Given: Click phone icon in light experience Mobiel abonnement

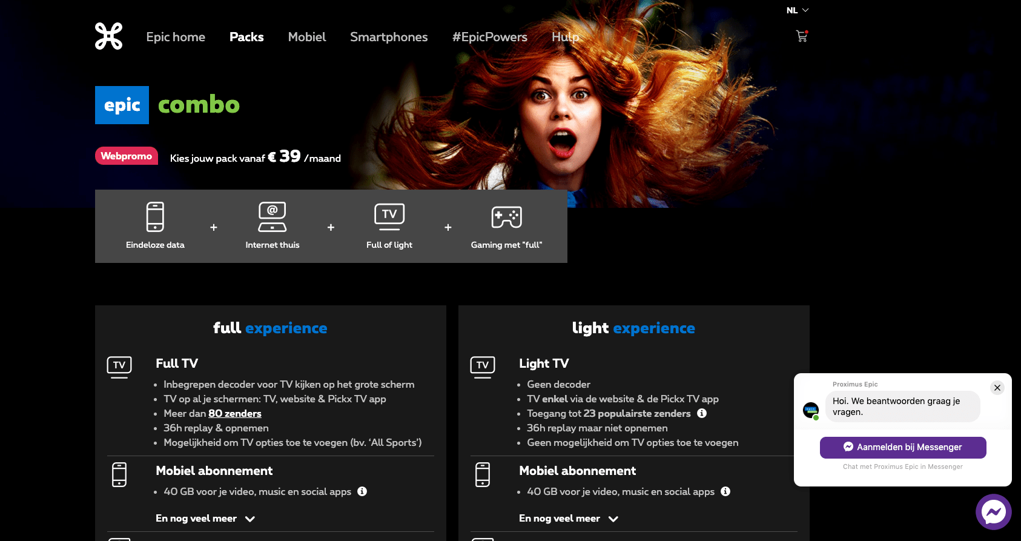Looking at the screenshot, I should 483,474.
